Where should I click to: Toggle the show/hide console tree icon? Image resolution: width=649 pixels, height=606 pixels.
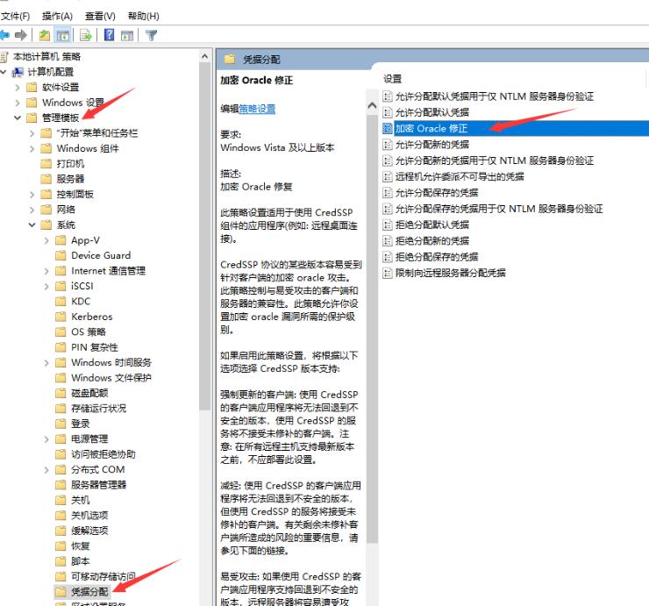point(63,36)
